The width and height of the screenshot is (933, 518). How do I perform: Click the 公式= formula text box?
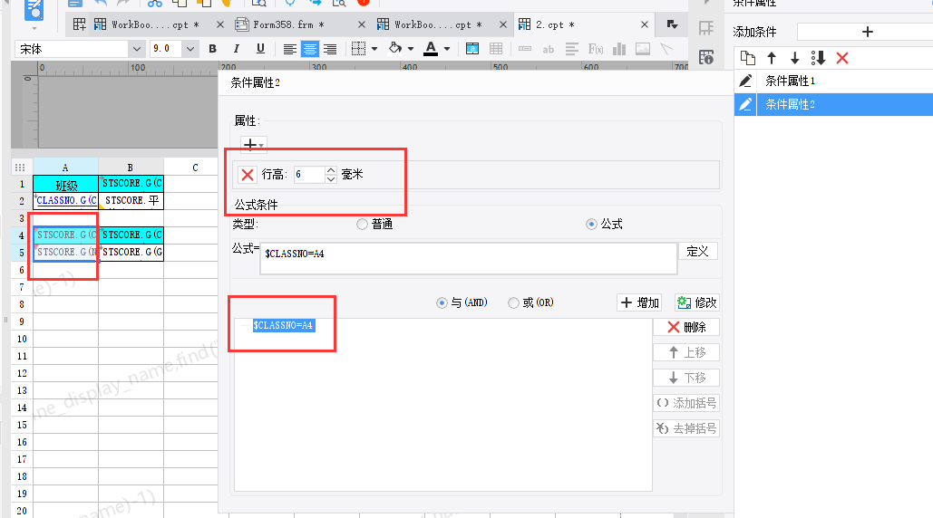pyautogui.click(x=468, y=258)
